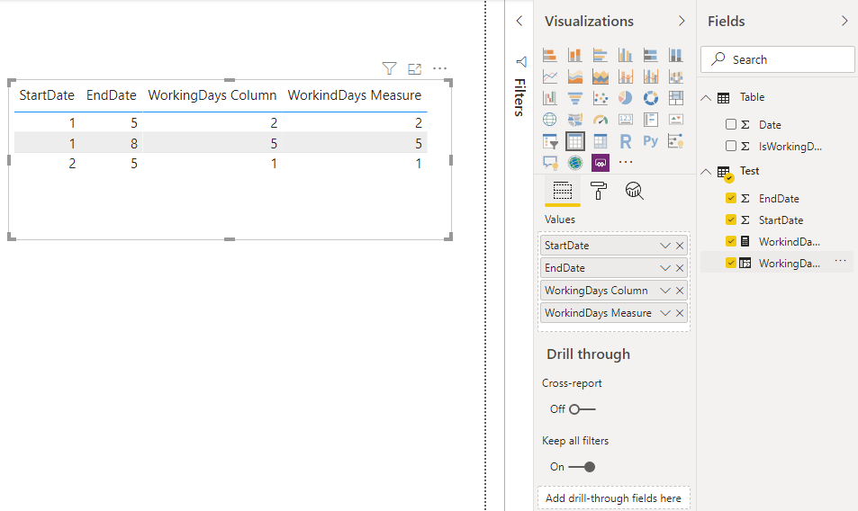
Task: Remove StartDate from Values
Action: click(x=680, y=246)
